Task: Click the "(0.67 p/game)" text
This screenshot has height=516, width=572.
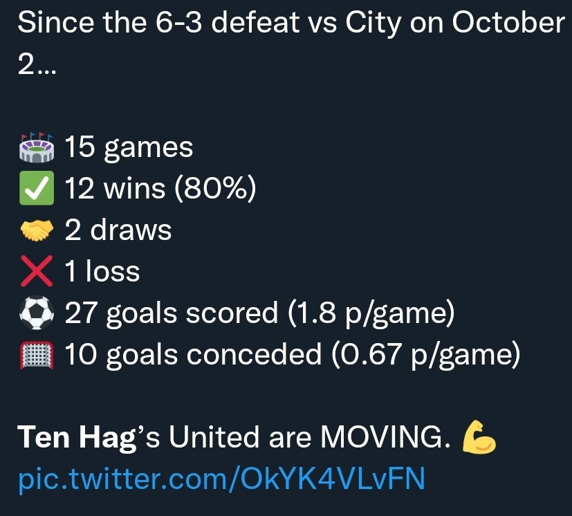Action: (425, 355)
